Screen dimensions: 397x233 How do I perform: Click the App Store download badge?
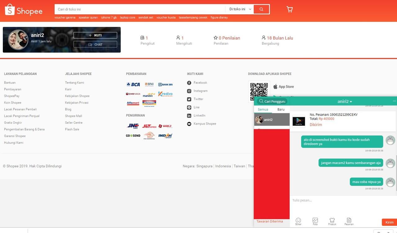tap(283, 87)
